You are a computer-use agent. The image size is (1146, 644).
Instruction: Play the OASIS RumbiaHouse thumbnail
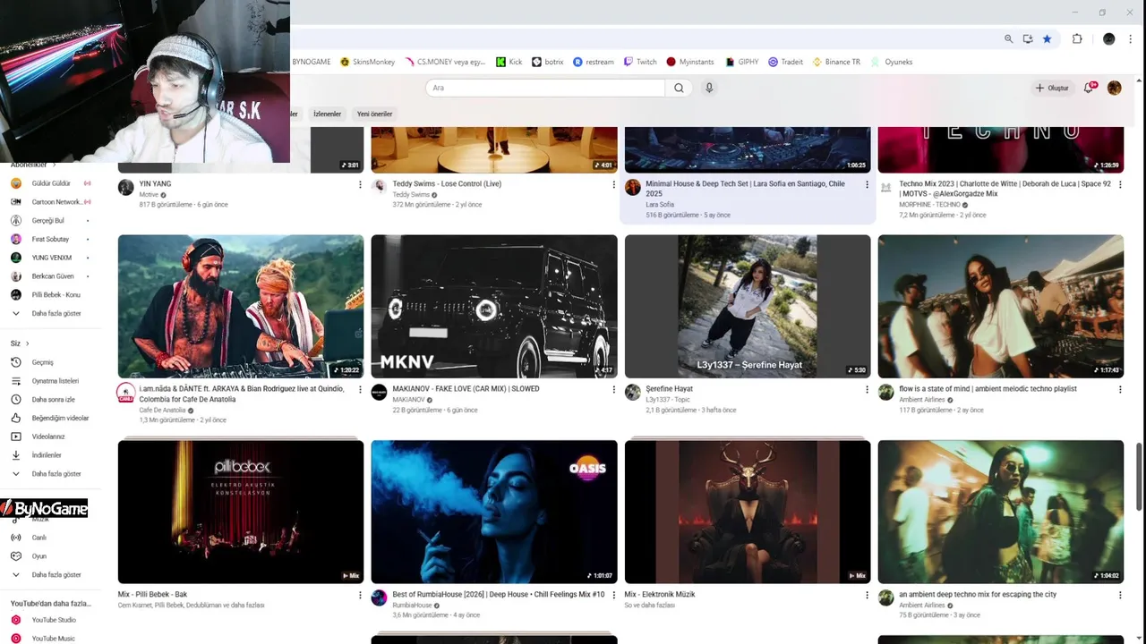494,512
